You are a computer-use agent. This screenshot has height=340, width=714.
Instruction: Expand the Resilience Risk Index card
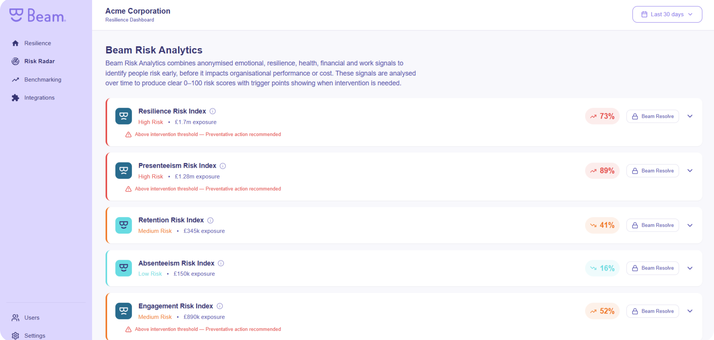[690, 116]
